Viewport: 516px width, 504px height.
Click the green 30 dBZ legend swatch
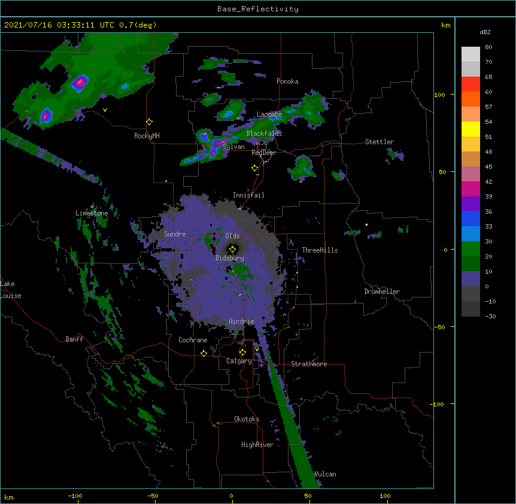pos(471,249)
